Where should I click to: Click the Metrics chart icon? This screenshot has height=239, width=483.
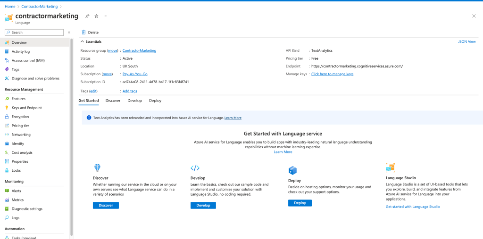pos(7,199)
